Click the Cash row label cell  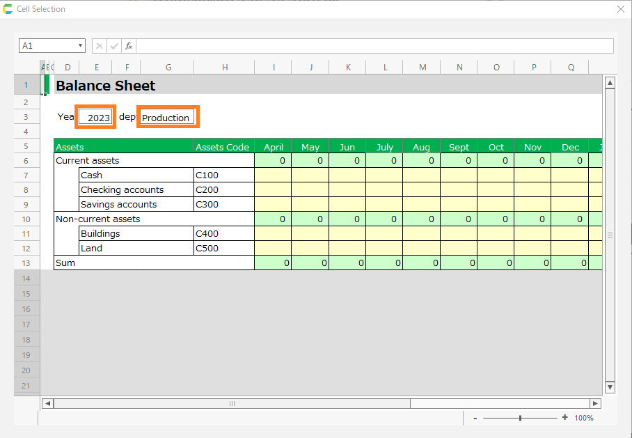coord(136,175)
